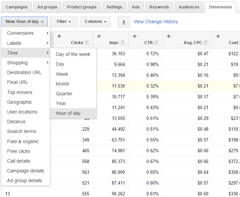This screenshot has height=197, width=240.
Task: Click the help icon beside Avg. CPC
Action: [206, 43]
